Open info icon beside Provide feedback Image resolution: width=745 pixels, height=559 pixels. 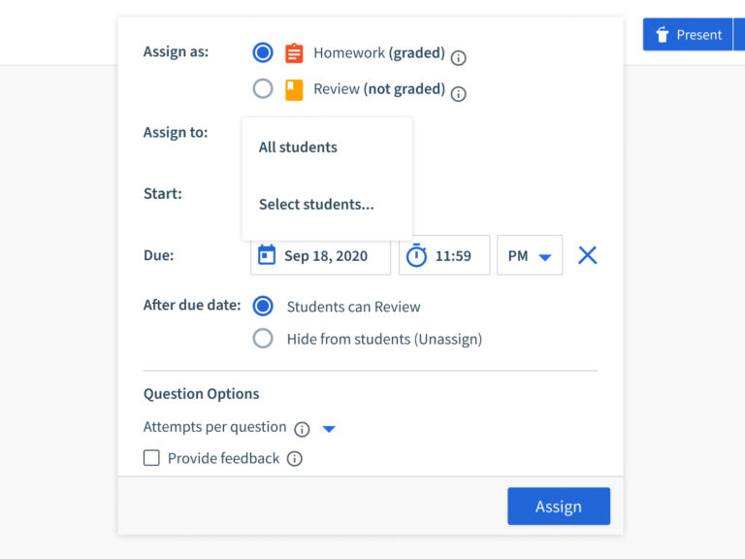point(295,459)
